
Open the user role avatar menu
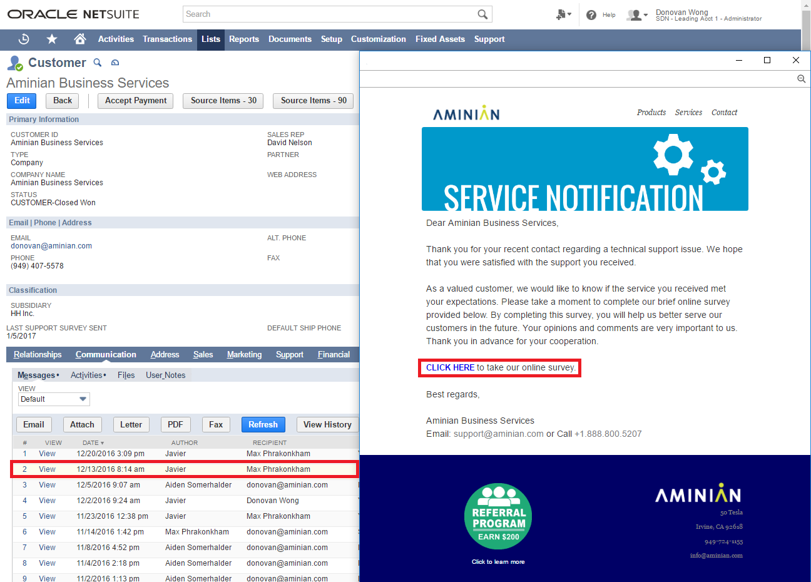click(637, 15)
